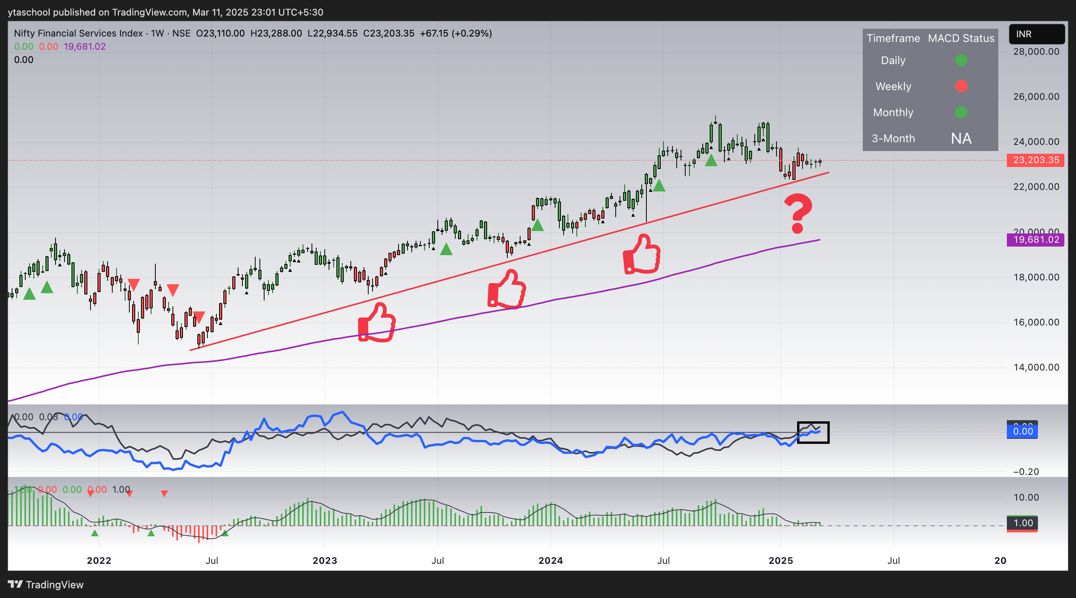Click the NA status for 3-Month

(961, 138)
